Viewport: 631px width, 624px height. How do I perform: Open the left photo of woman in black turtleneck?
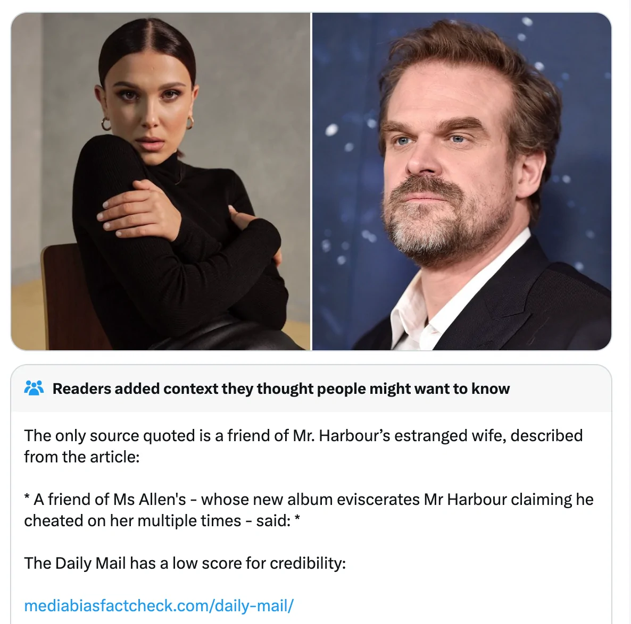click(161, 181)
